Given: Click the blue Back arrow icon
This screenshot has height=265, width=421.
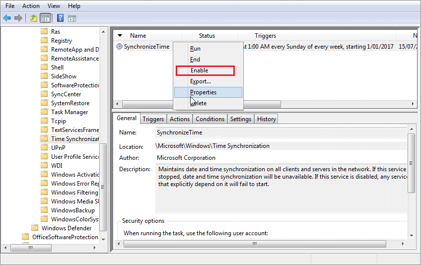Looking at the screenshot, I should point(7,18).
